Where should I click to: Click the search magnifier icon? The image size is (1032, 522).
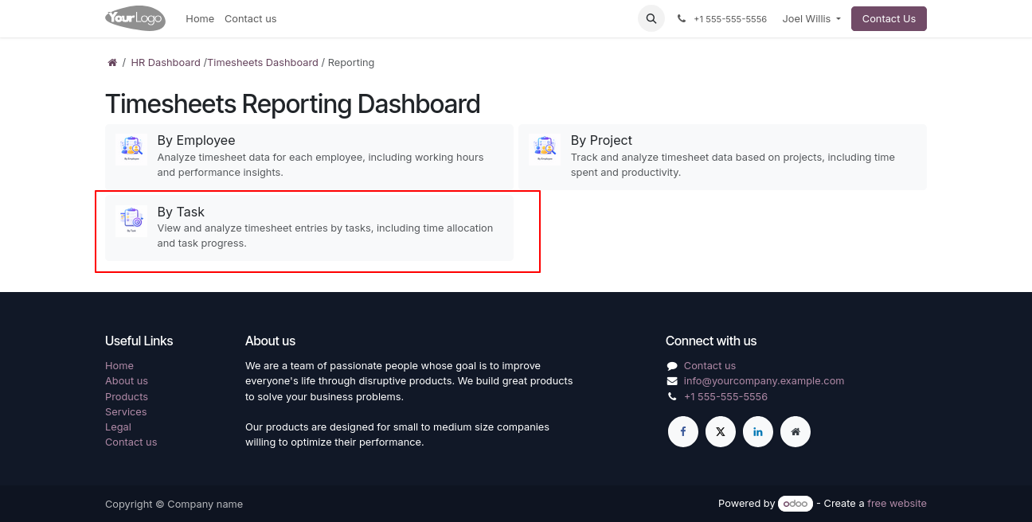tap(651, 18)
